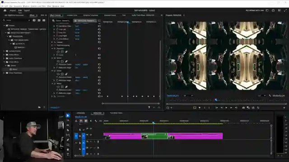Click the Effect Controls zoom scroll bar
Viewport: 289px width, 162px height.
point(131,103)
